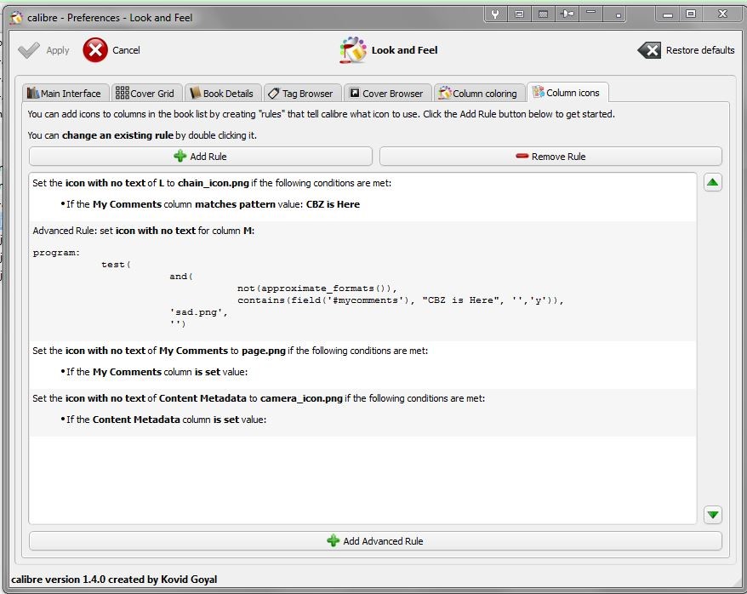Click the plug-shaped title bar icon
This screenshot has height=594, width=747.
pyautogui.click(x=567, y=14)
